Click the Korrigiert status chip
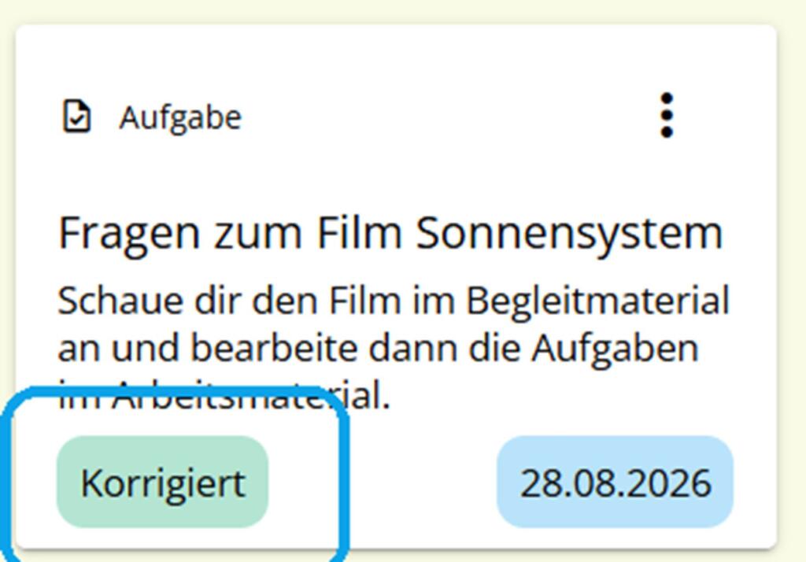 point(162,482)
